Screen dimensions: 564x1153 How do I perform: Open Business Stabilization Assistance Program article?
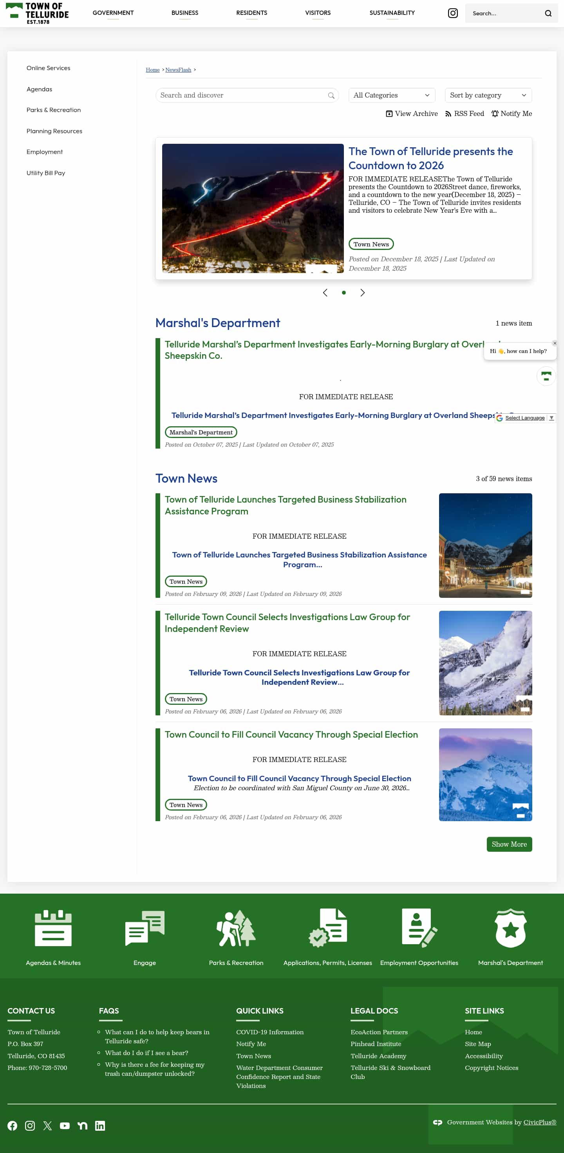[286, 505]
